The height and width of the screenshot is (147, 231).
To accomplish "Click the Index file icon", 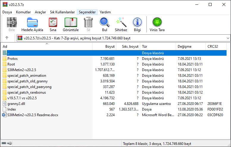I will pyautogui.click(x=4, y=109).
